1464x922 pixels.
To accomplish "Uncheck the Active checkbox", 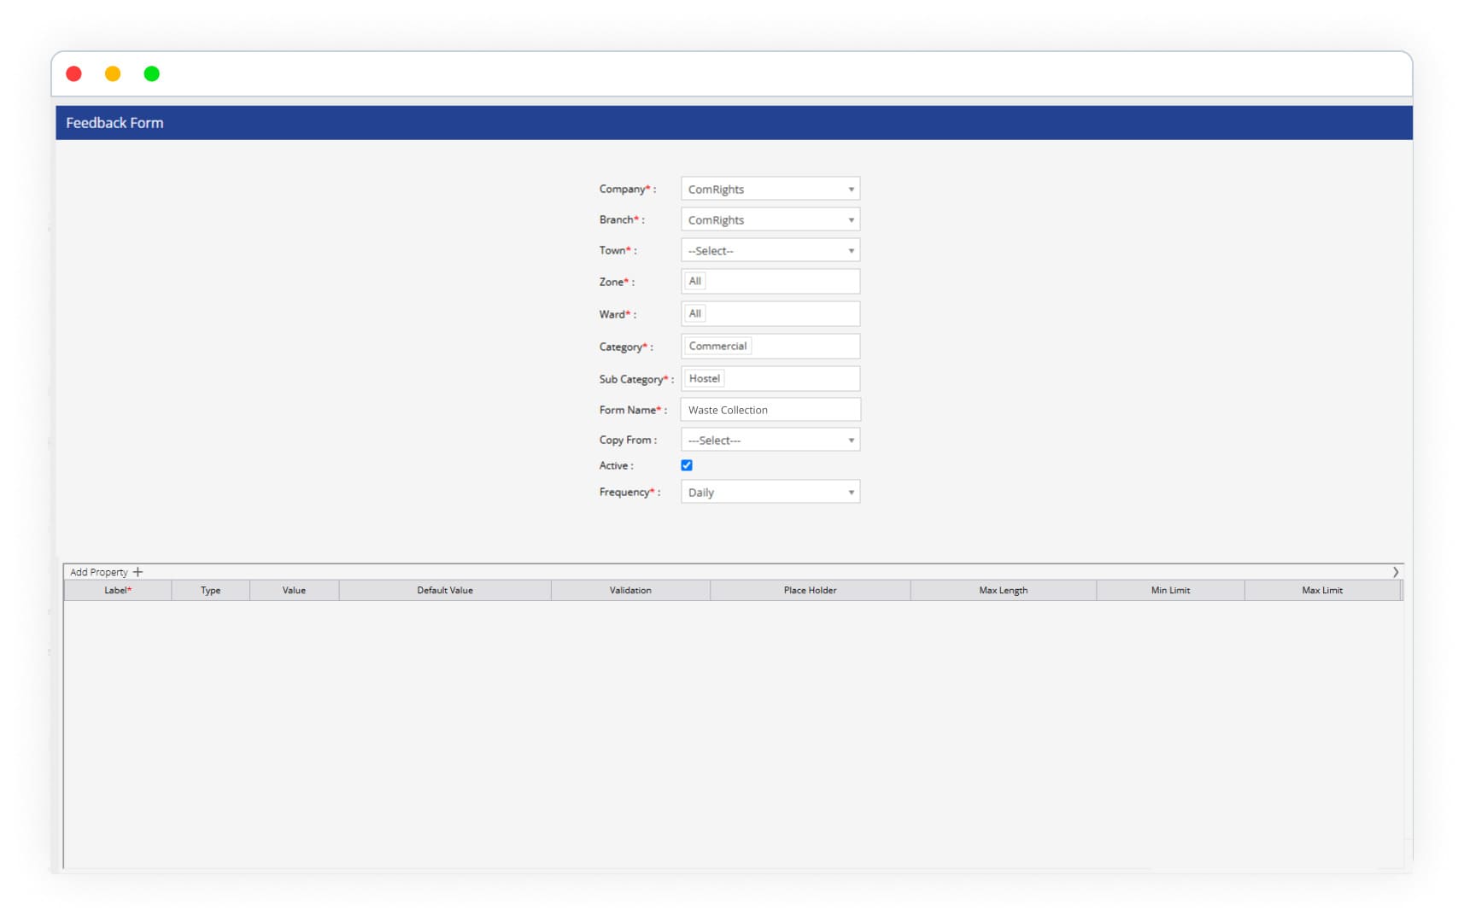I will [x=687, y=465].
